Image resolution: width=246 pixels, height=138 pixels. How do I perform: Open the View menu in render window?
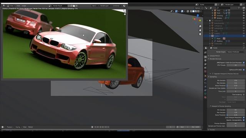click(18, 6)
